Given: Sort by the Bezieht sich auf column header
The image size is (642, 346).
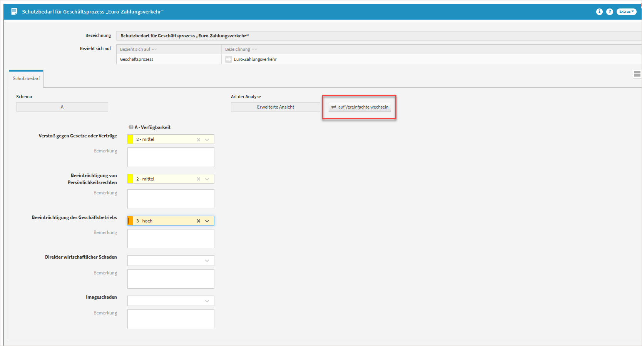Looking at the screenshot, I should point(135,49).
